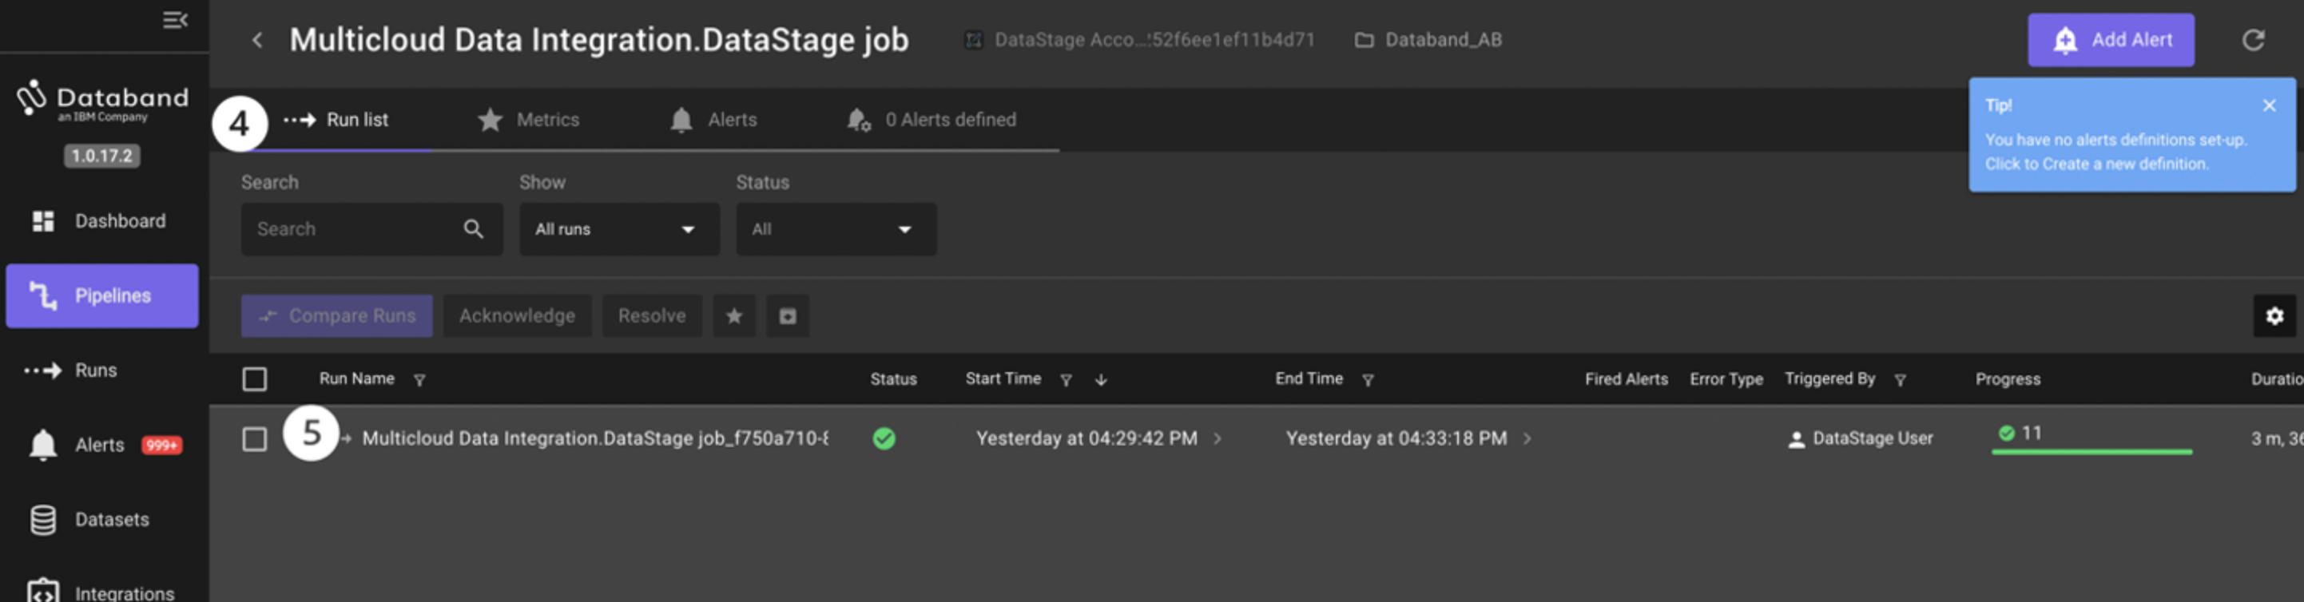Go back using the left arrow

pyautogui.click(x=257, y=40)
